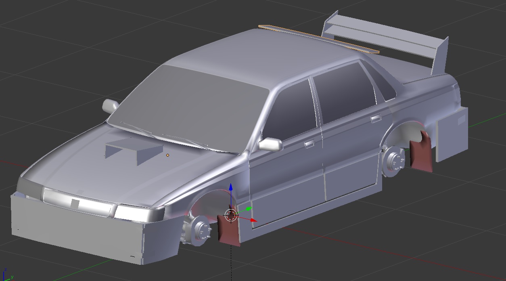Select the hood scoop object
Screen dimensions: 506x281
point(133,149)
